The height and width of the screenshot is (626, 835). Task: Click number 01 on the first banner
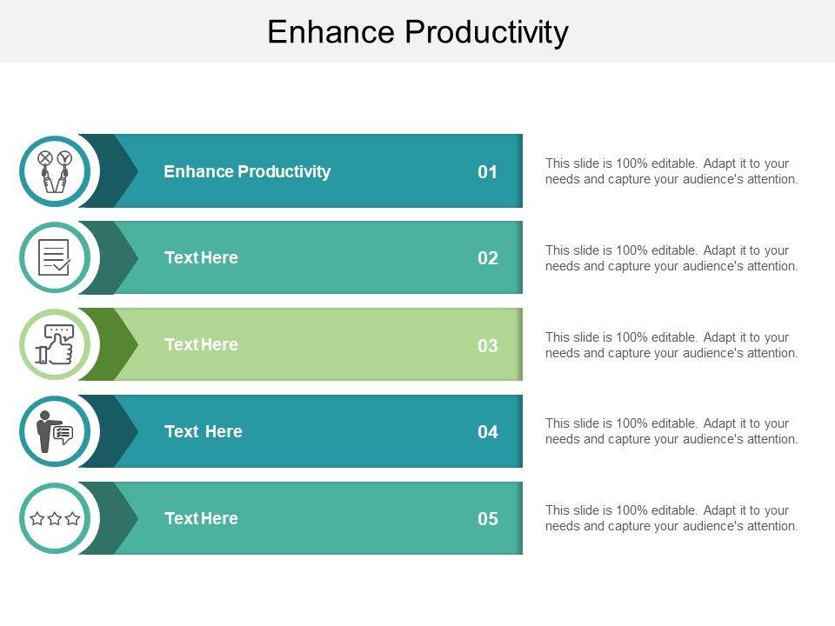coord(488,172)
